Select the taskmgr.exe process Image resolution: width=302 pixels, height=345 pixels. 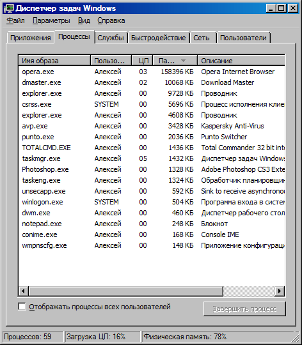(x=152, y=158)
